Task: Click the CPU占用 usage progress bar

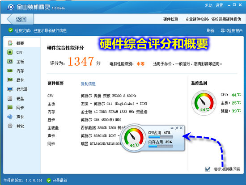Action: (x=161, y=137)
